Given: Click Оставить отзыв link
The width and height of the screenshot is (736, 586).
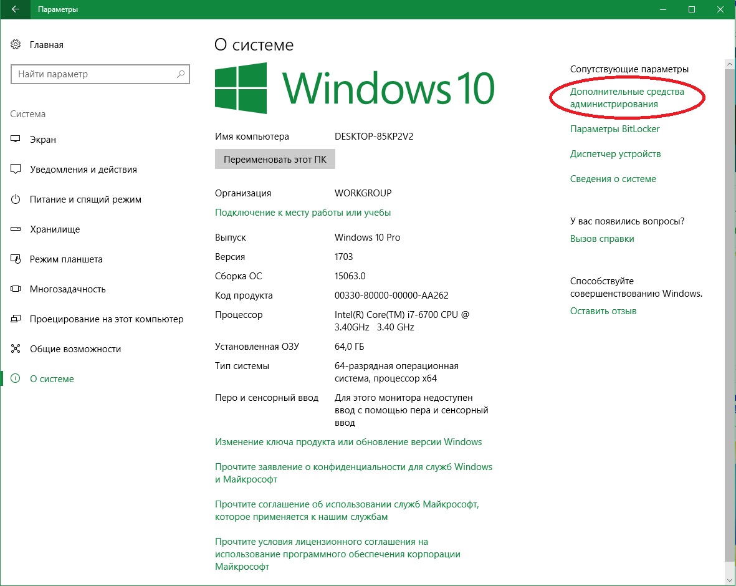Looking at the screenshot, I should point(603,311).
